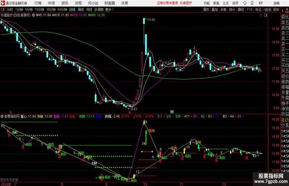Open the dropdown before 股票指标网 in the sub-chart

[2, 116]
